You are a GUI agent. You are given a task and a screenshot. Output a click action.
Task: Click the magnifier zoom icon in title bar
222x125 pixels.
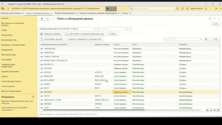(x=108, y=9)
